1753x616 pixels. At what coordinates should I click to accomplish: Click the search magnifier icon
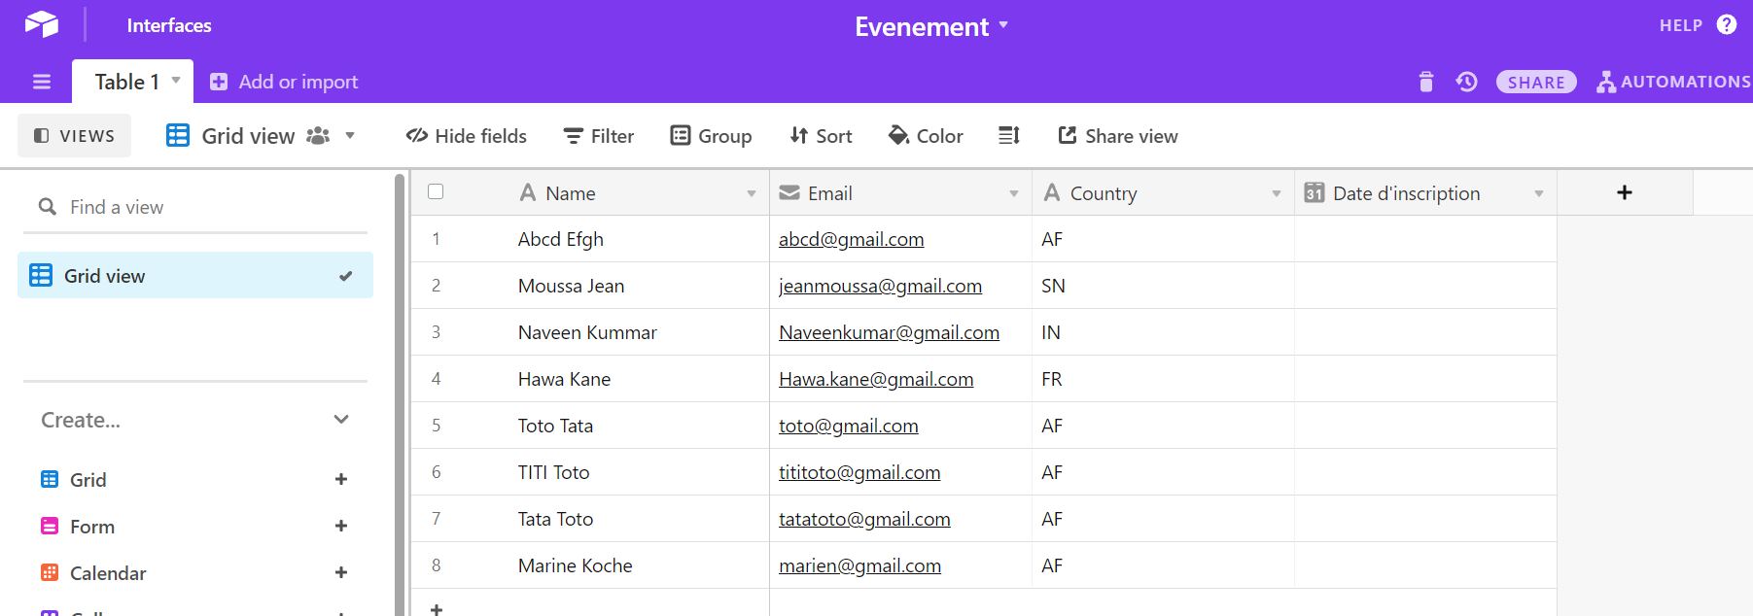point(47,206)
